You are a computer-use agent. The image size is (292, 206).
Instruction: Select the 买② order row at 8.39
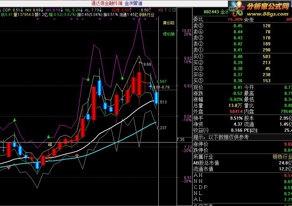click(x=242, y=63)
